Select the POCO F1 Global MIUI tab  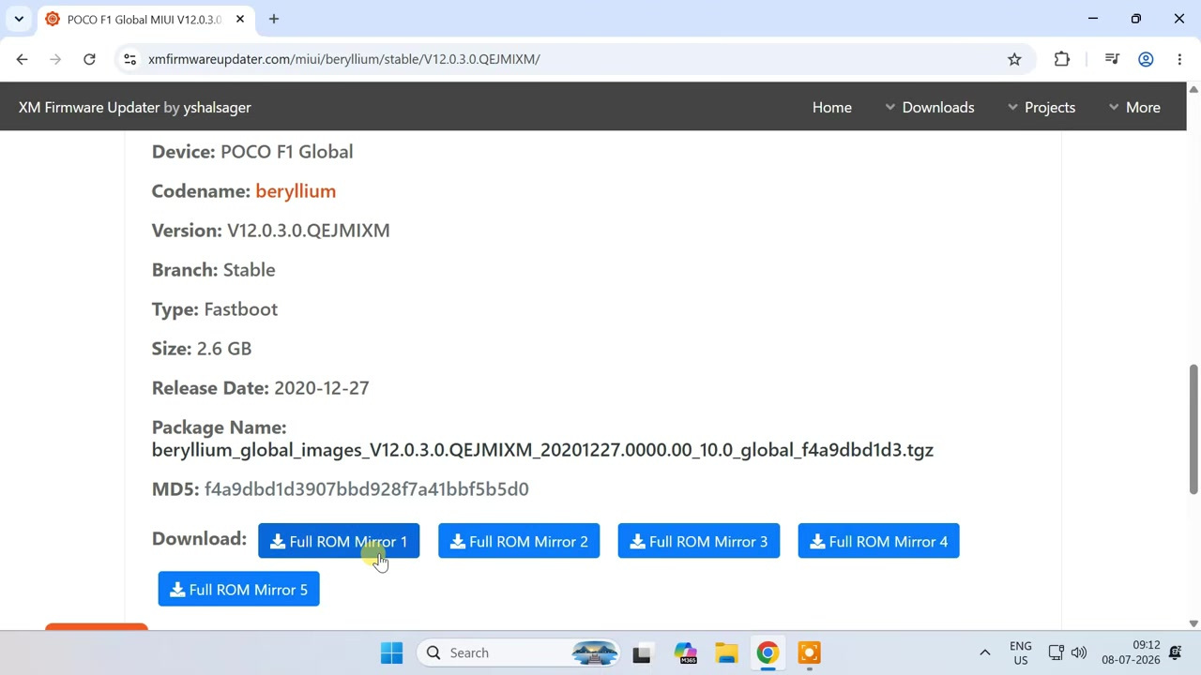coord(144,19)
